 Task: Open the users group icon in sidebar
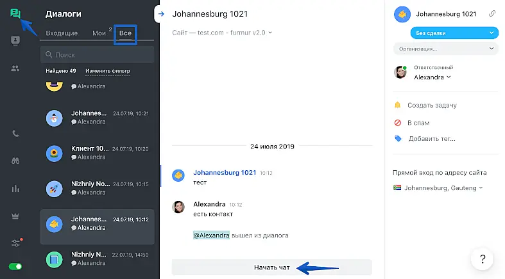(15, 68)
